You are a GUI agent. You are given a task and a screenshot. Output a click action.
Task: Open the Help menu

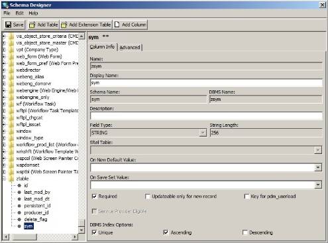coord(33,13)
